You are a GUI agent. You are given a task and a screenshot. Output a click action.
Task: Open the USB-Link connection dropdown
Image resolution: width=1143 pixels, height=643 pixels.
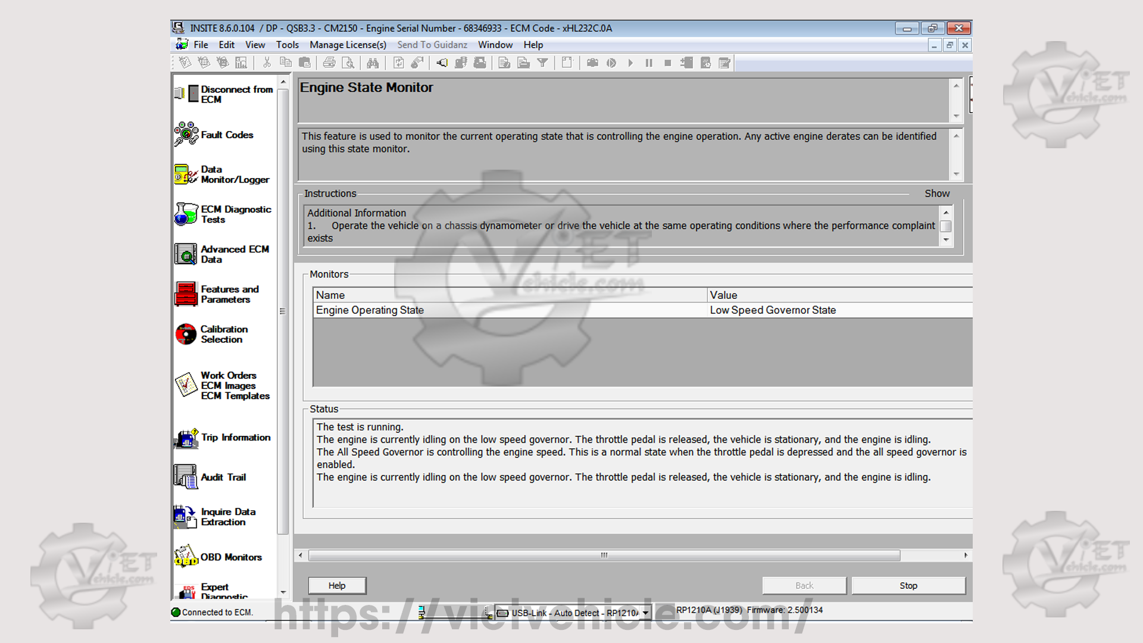click(x=645, y=613)
